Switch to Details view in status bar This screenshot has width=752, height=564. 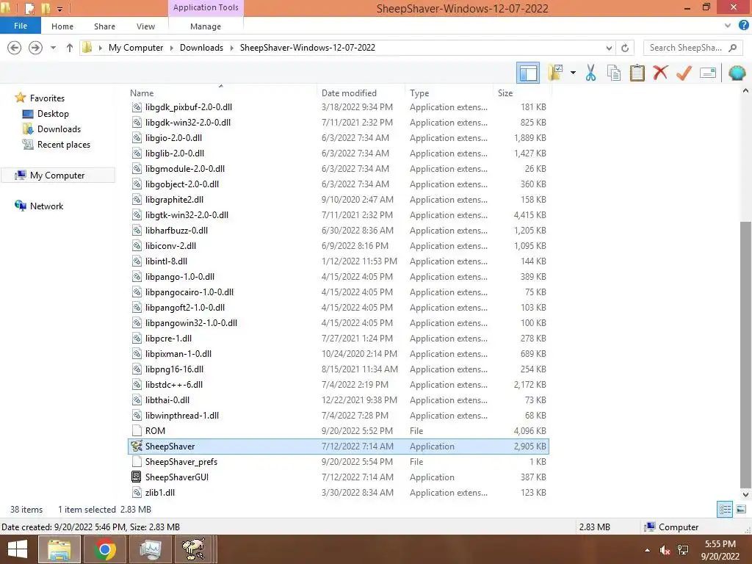coord(725,510)
